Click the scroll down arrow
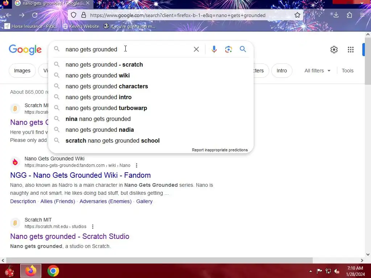371x278 pixels. click(x=368, y=254)
